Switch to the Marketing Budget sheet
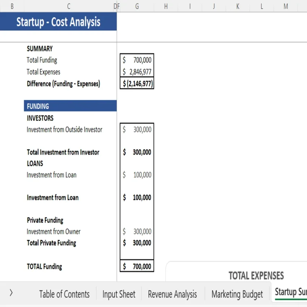This screenshot has height=307, width=307. pos(237,294)
